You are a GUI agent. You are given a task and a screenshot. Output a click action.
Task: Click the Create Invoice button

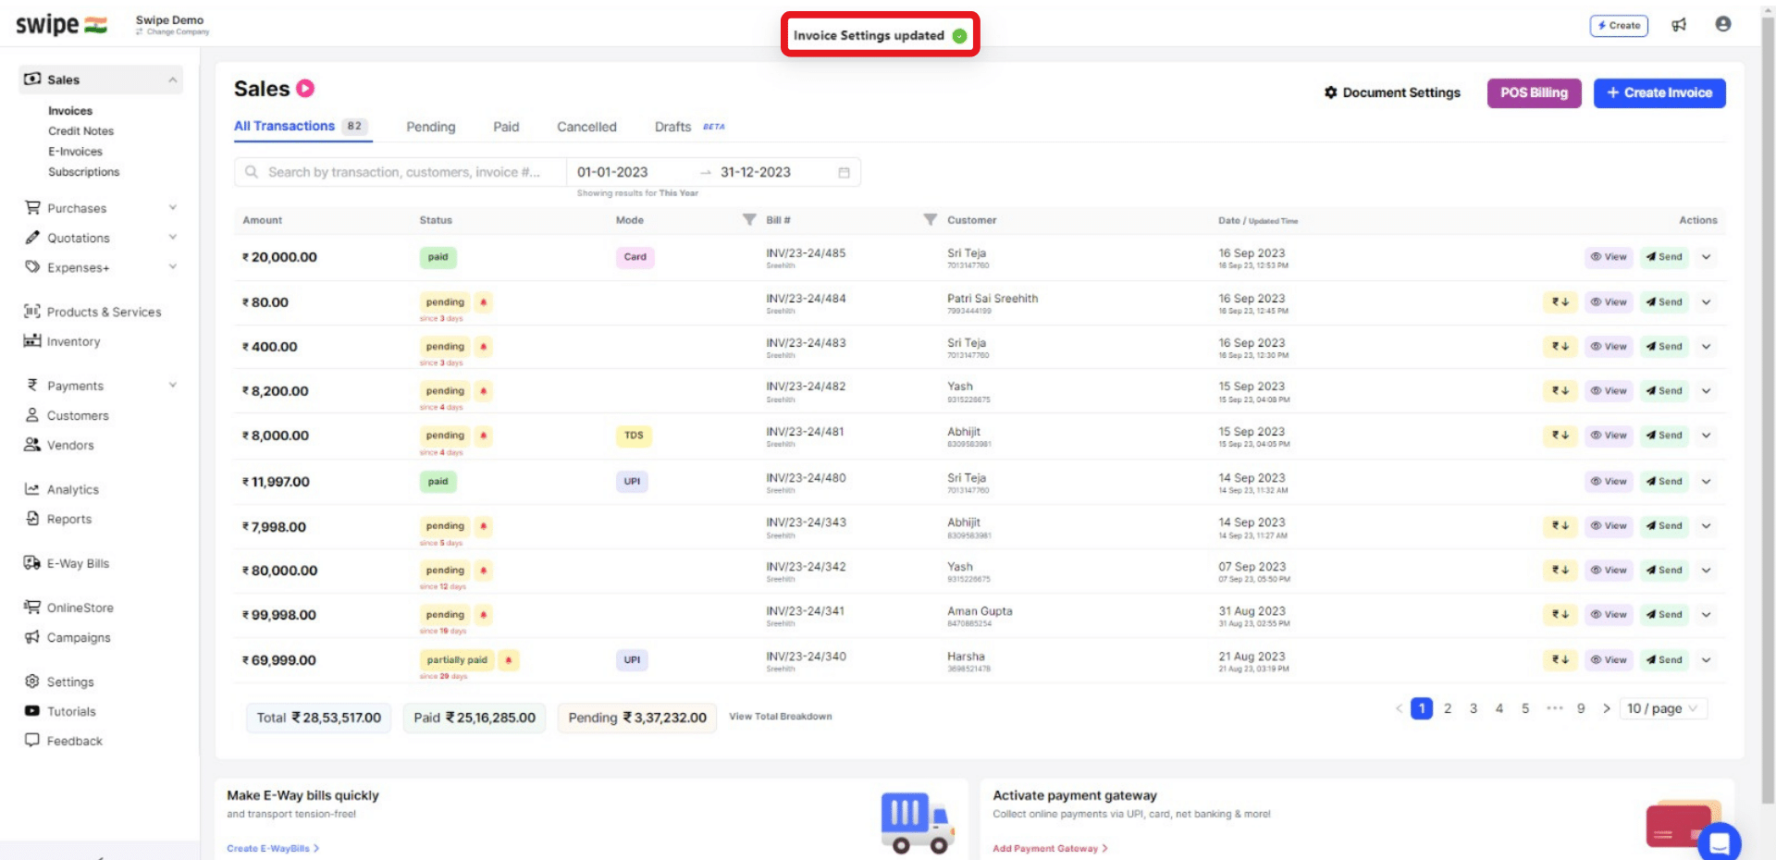point(1659,92)
